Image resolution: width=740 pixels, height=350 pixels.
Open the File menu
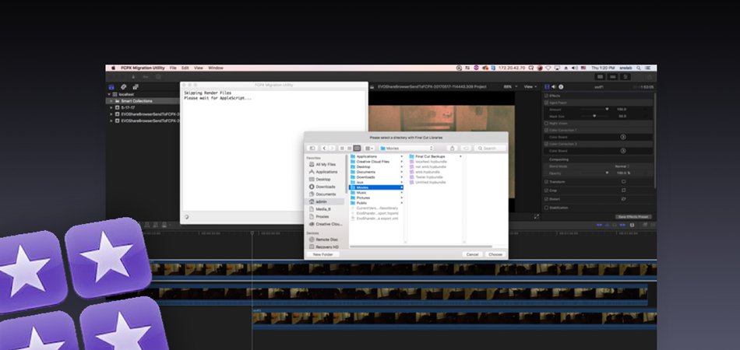point(173,68)
